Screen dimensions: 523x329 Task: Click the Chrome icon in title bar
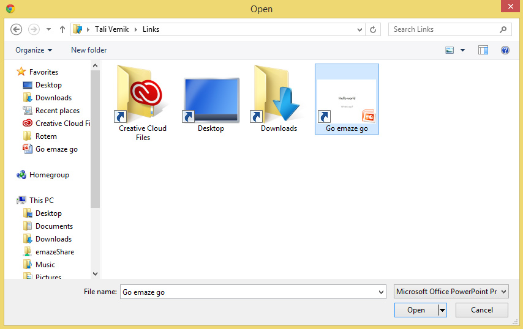point(10,9)
